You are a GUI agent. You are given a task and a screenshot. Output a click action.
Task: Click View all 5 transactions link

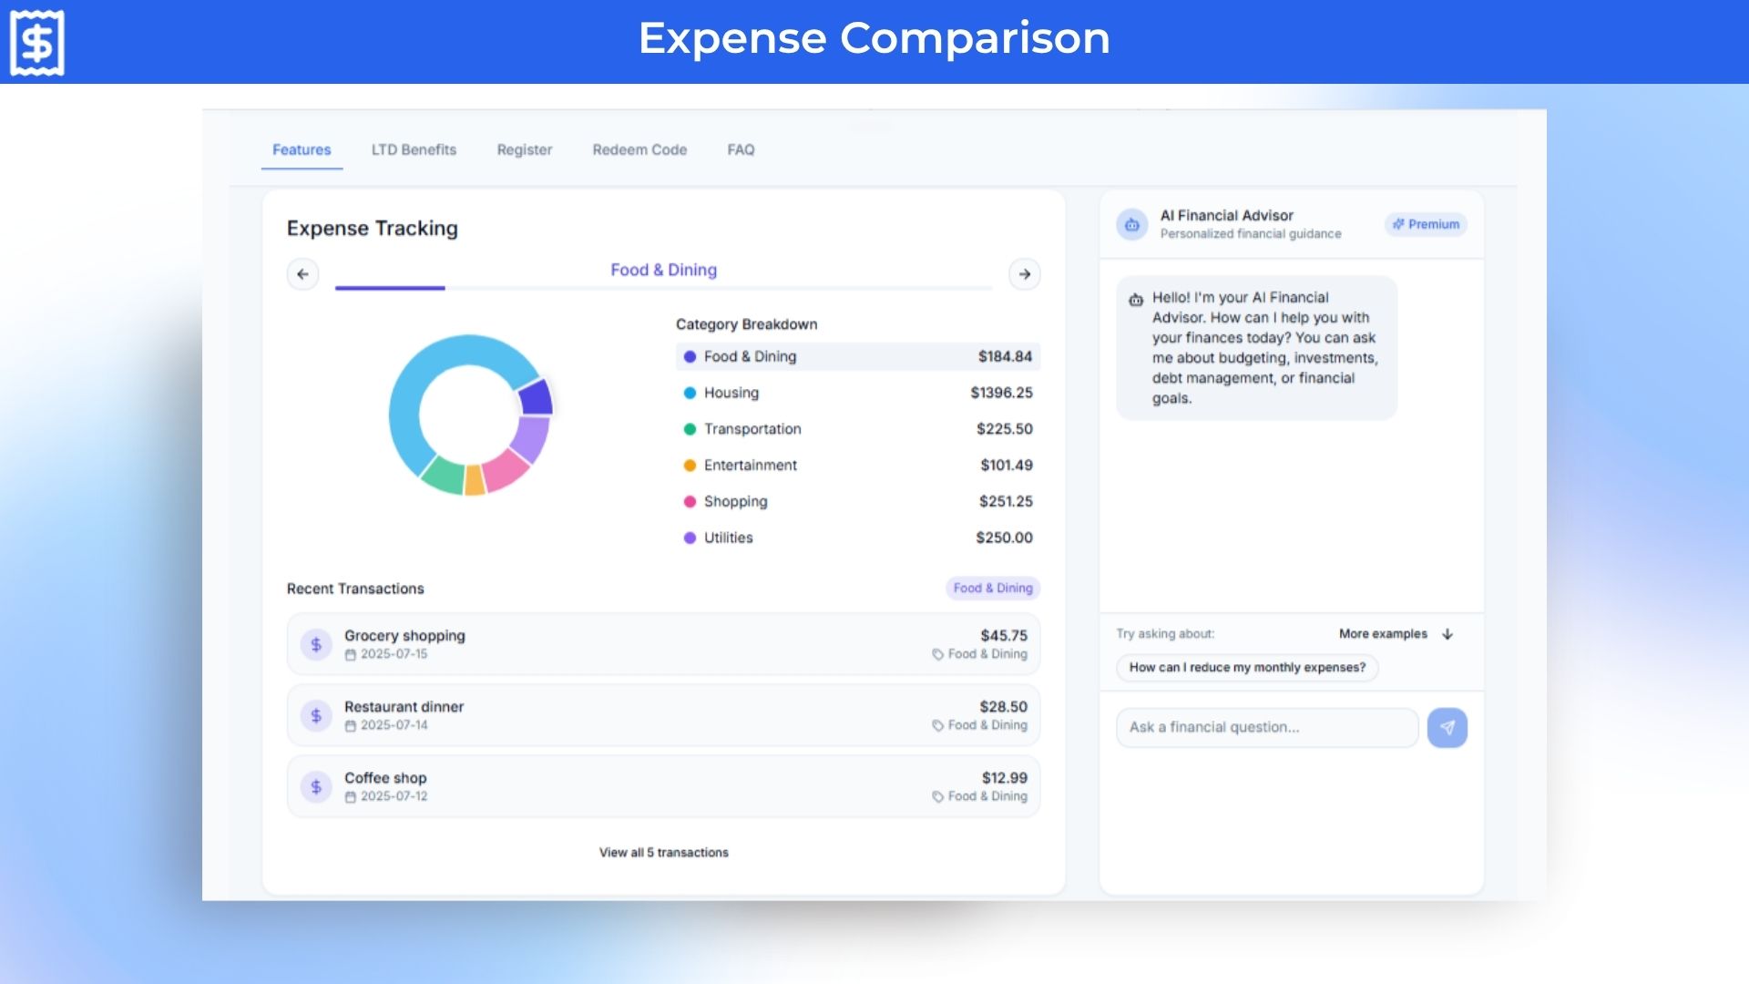pos(663,853)
